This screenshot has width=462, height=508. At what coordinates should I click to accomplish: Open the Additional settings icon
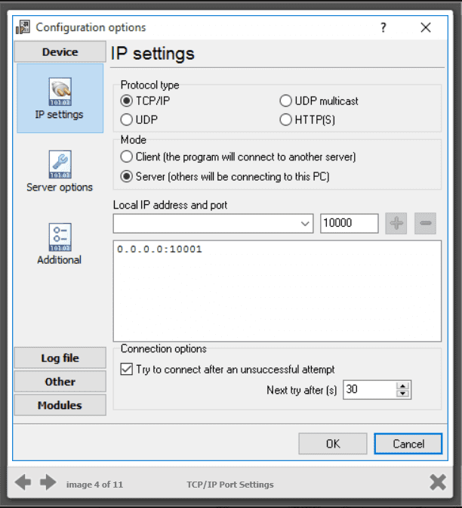[x=60, y=237]
